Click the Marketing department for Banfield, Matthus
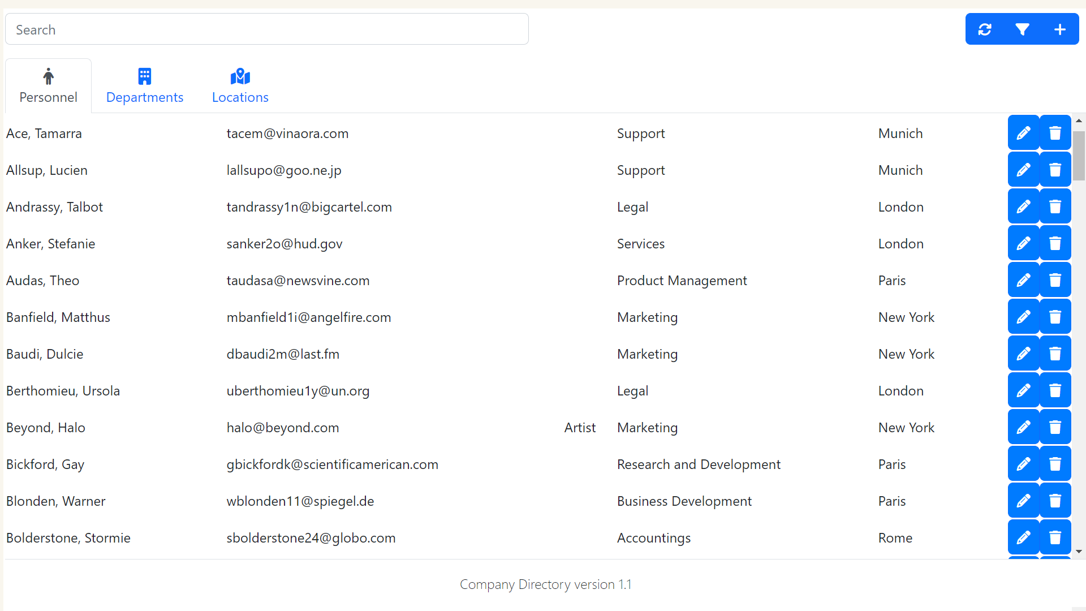 click(x=647, y=317)
